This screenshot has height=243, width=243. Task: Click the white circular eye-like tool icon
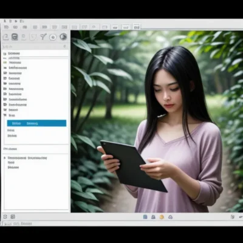(53, 37)
